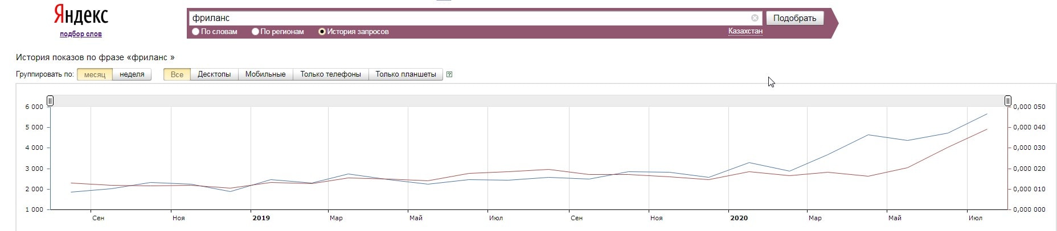This screenshot has height=231, width=1057.
Task: Click the right range slider handle
Action: click(x=1007, y=101)
